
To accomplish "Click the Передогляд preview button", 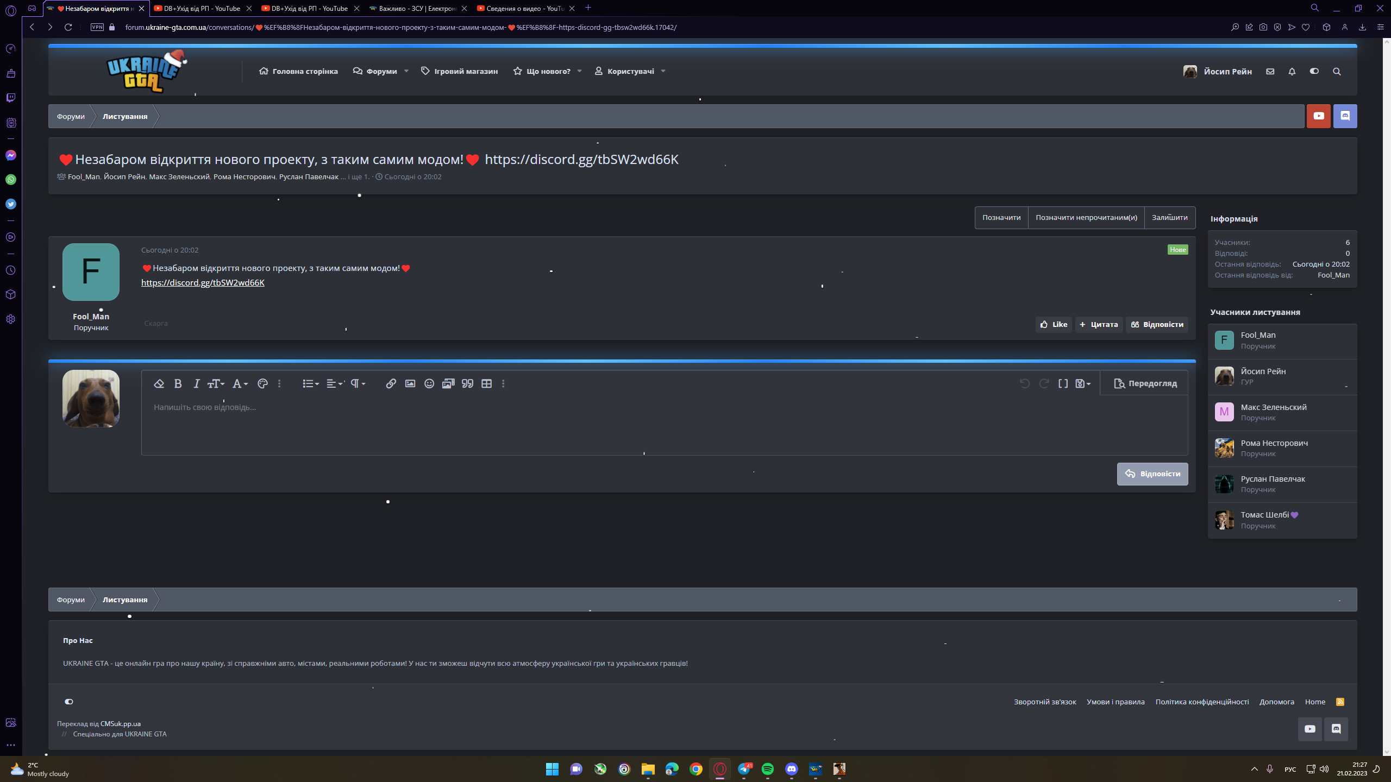I will pos(1145,383).
